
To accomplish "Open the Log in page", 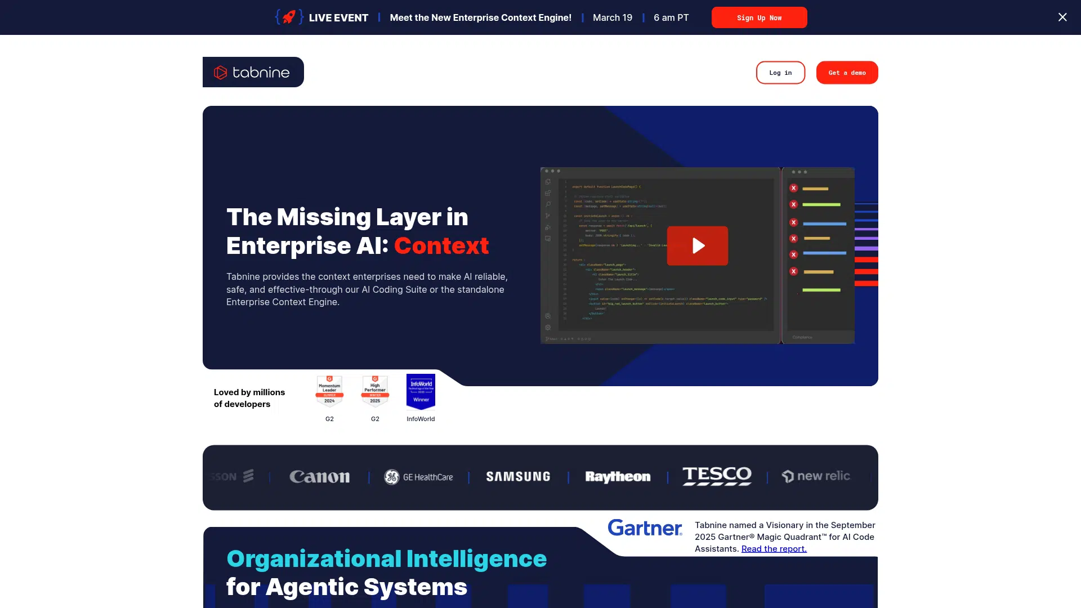I will coord(780,73).
